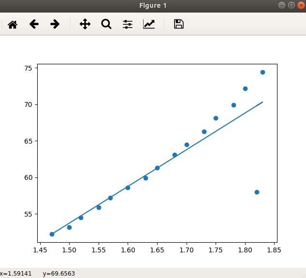Click the Figure 1 title bar text
The width and height of the screenshot is (306, 278).
click(x=153, y=5)
